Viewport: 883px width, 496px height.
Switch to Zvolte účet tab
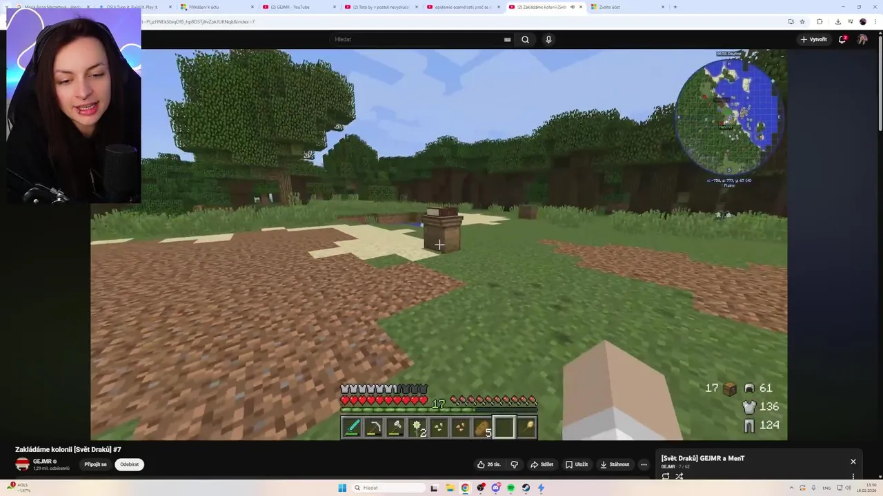pos(628,7)
